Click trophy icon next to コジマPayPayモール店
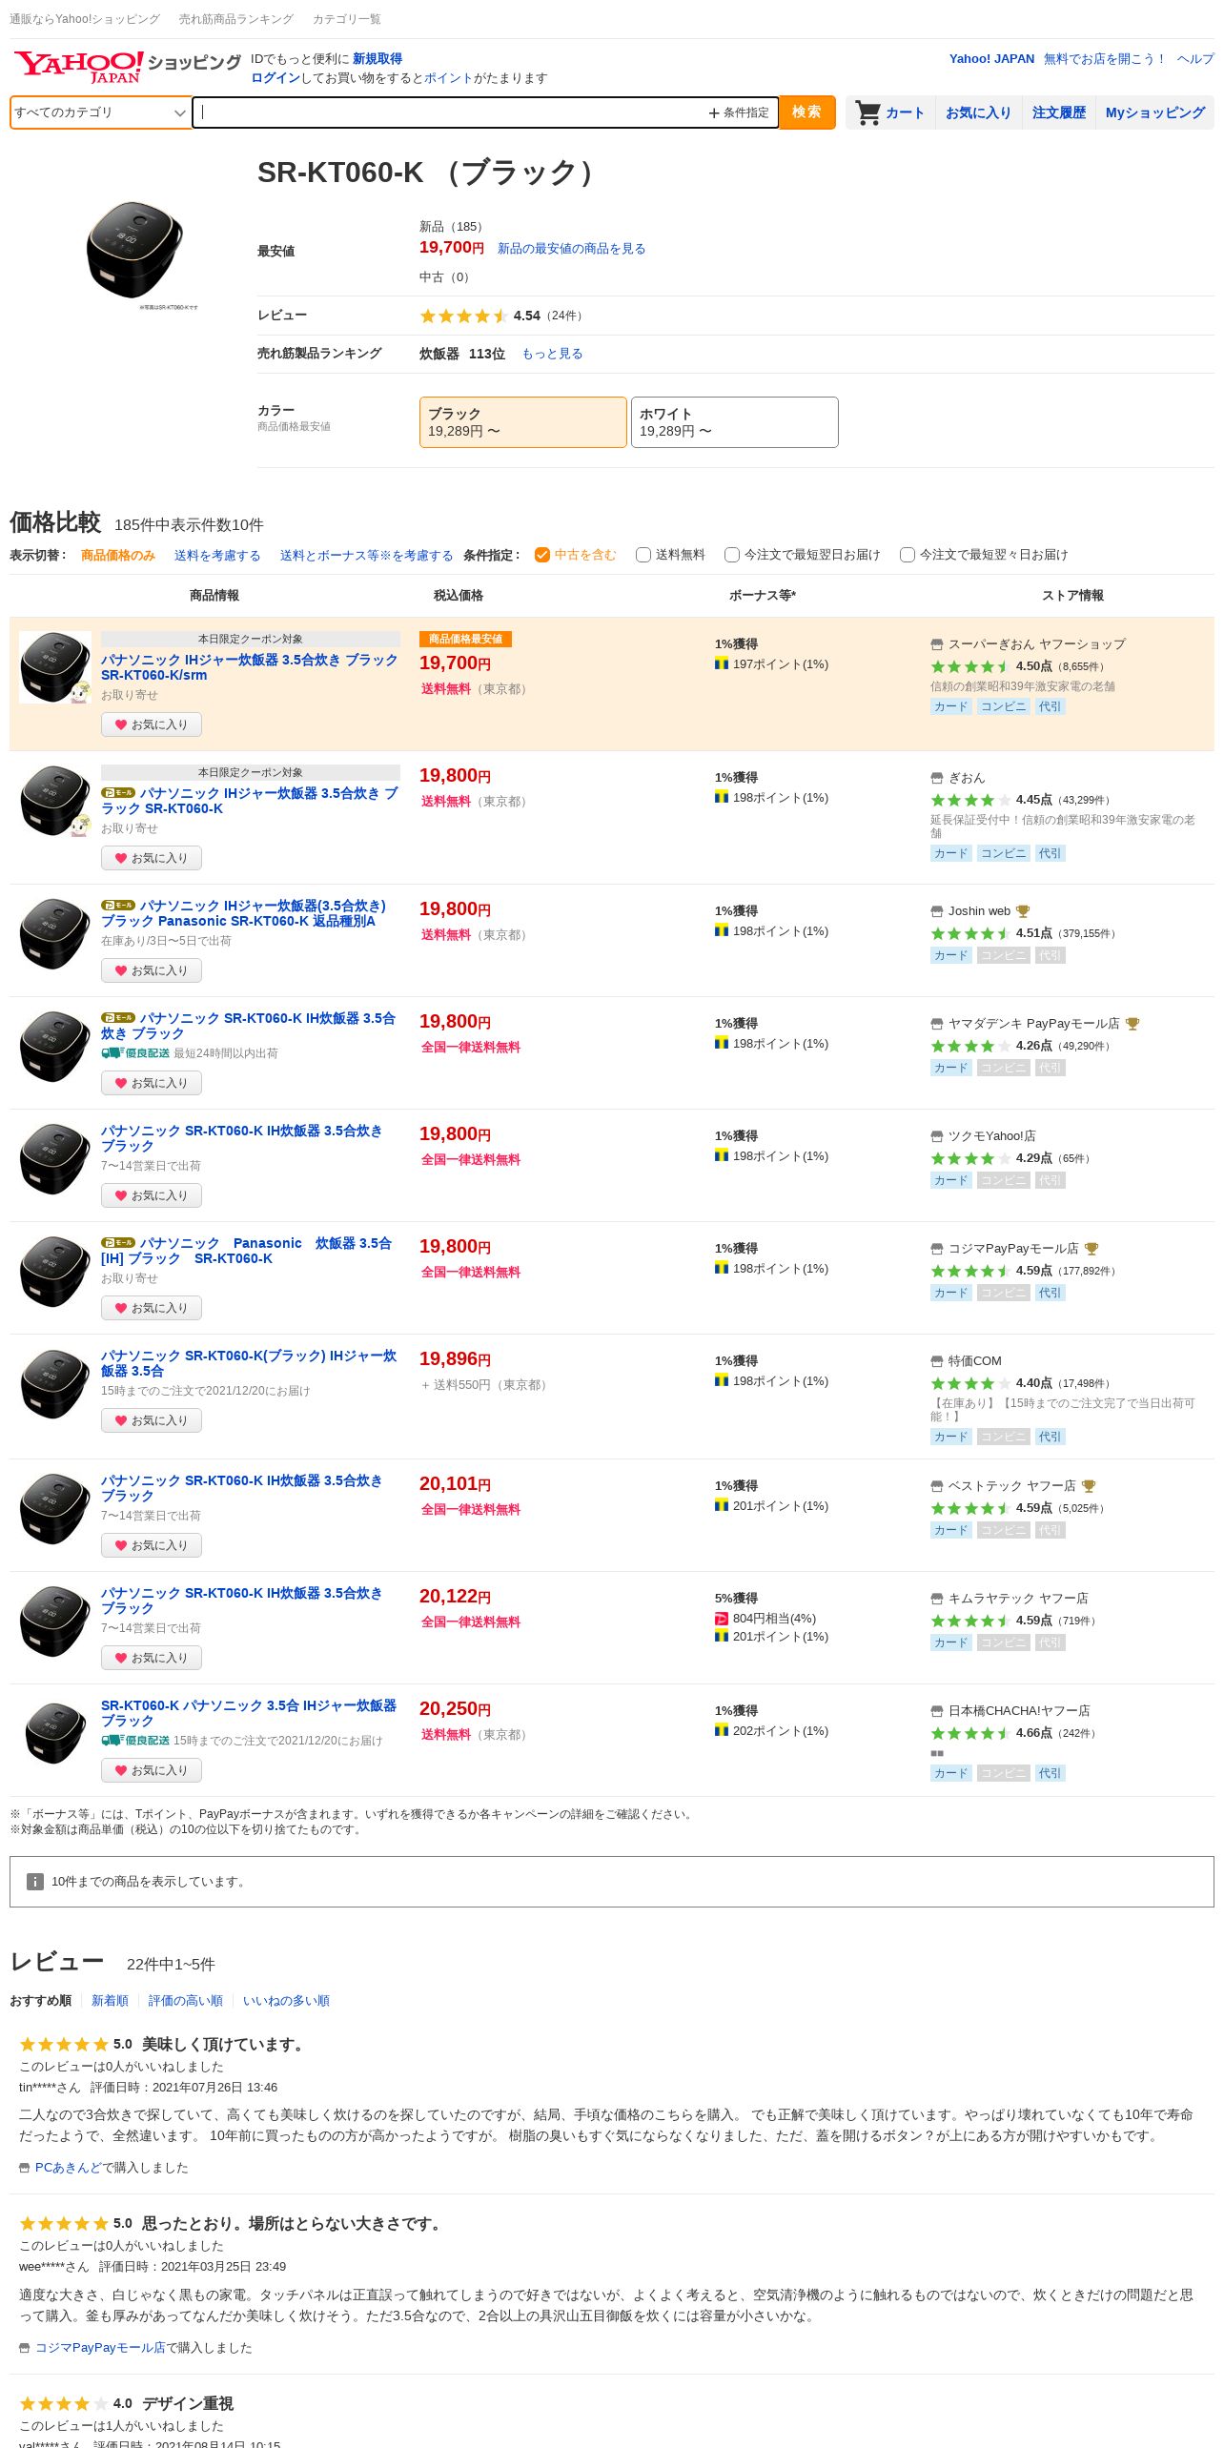The width and height of the screenshot is (1224, 2448). pyautogui.click(x=1092, y=1249)
